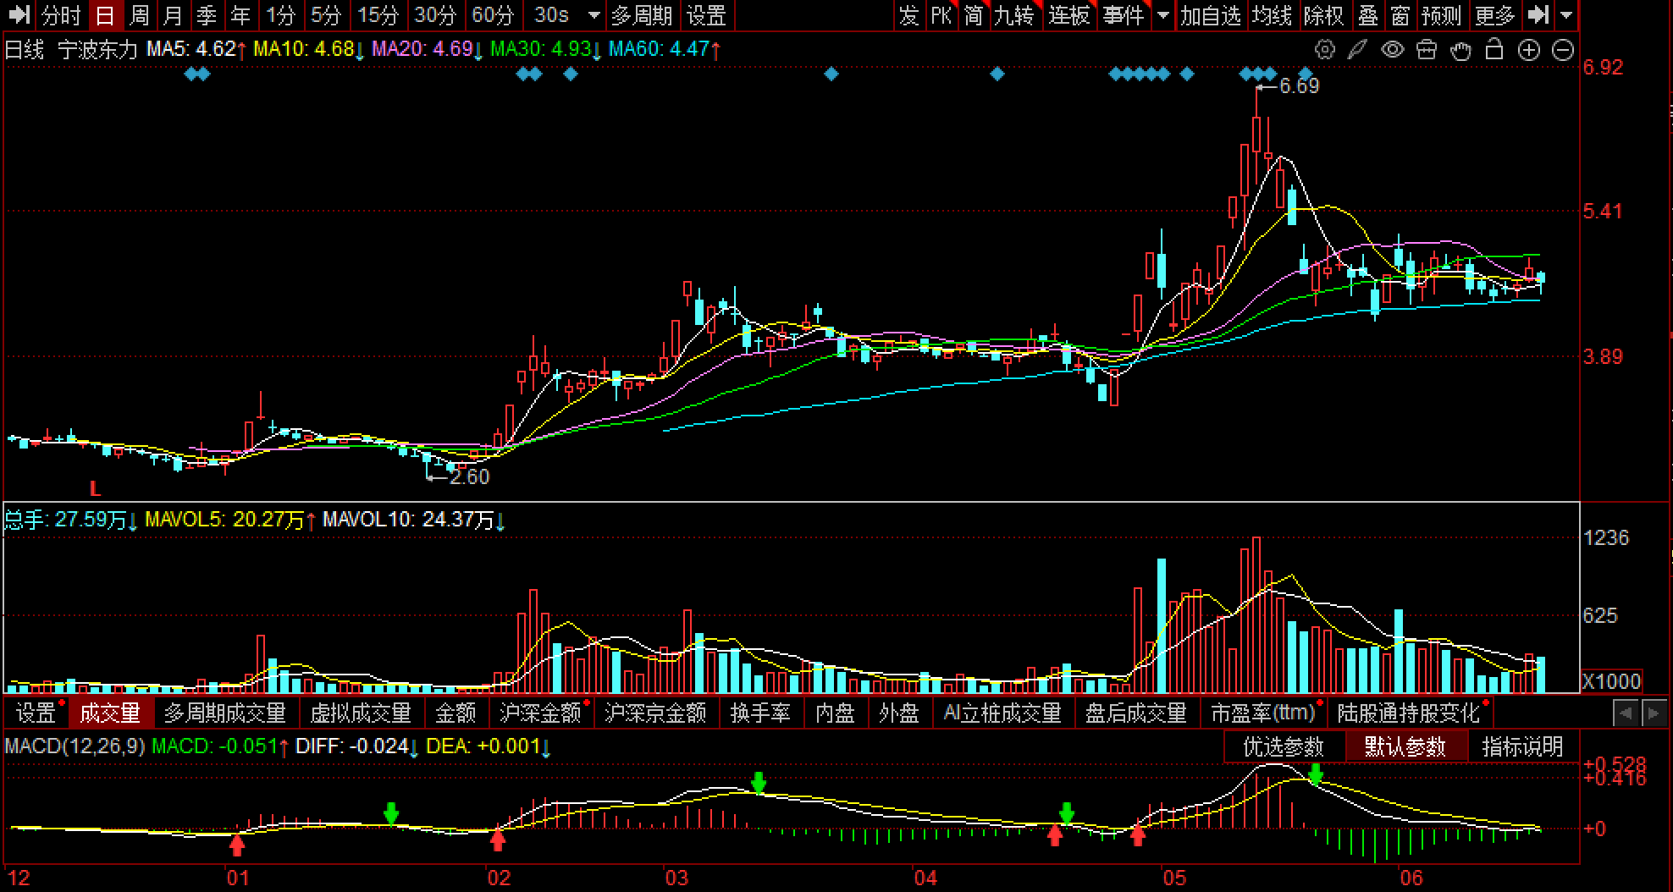The image size is (1673, 892).
Task: Expand the 30s period dropdown
Action: (594, 15)
